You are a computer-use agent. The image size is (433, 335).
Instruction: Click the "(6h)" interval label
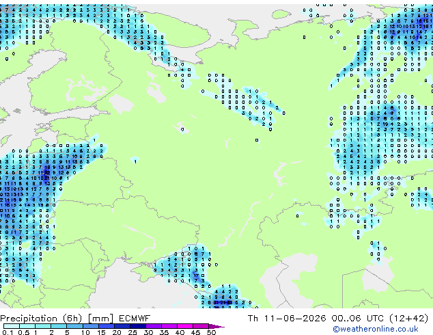click(72, 319)
